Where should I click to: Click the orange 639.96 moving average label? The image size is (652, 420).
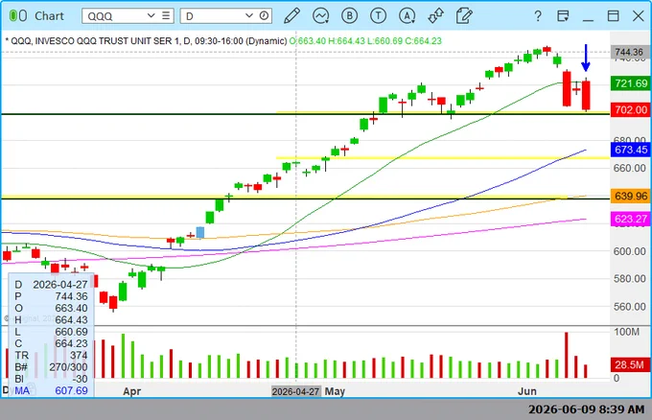coord(631,196)
